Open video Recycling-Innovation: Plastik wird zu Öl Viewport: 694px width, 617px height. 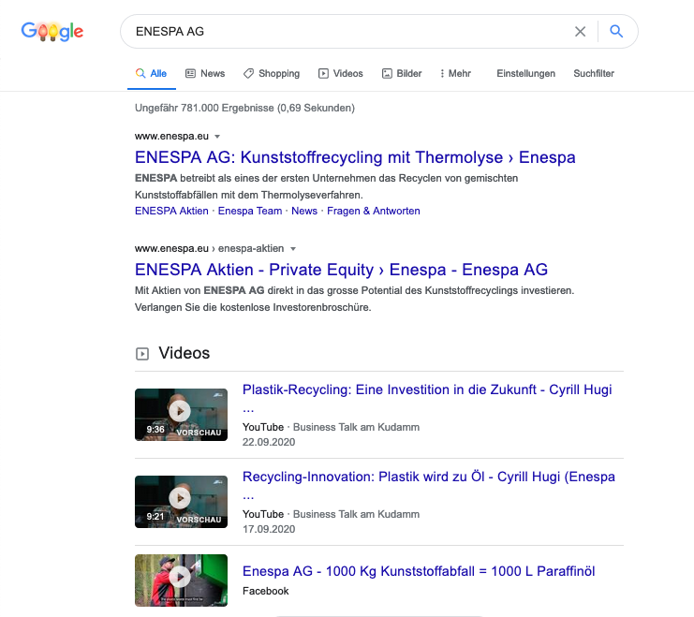[428, 477]
